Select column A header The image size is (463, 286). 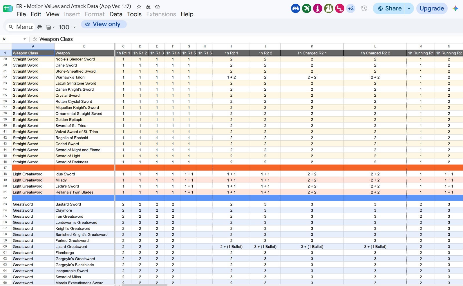point(33,46)
